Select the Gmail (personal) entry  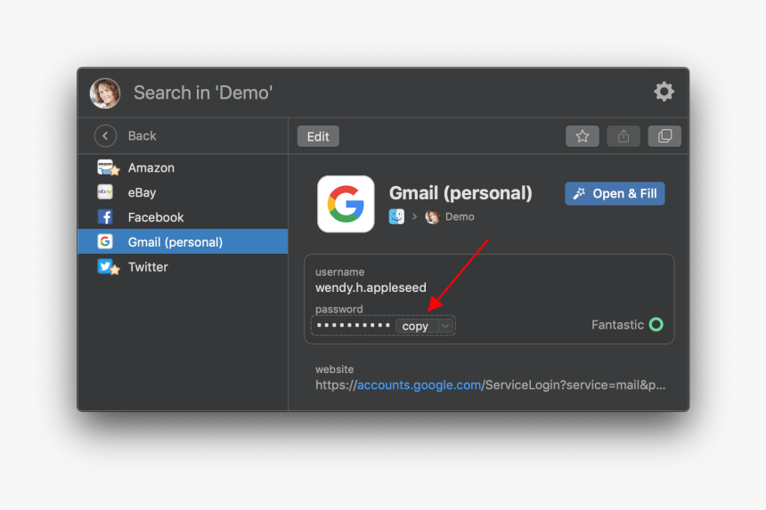183,241
